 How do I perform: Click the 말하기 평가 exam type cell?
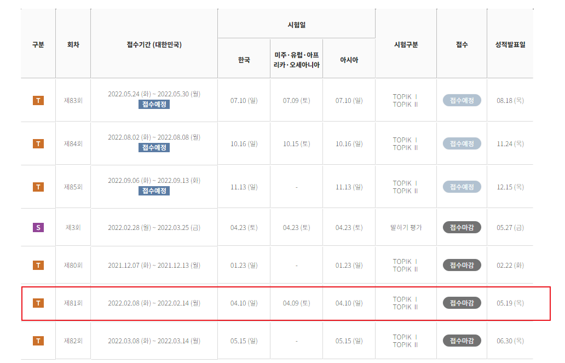406,227
